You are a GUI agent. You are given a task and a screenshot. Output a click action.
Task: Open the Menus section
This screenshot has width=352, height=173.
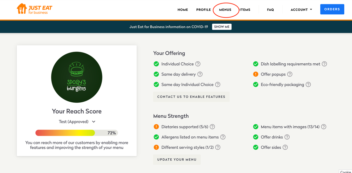tap(225, 10)
